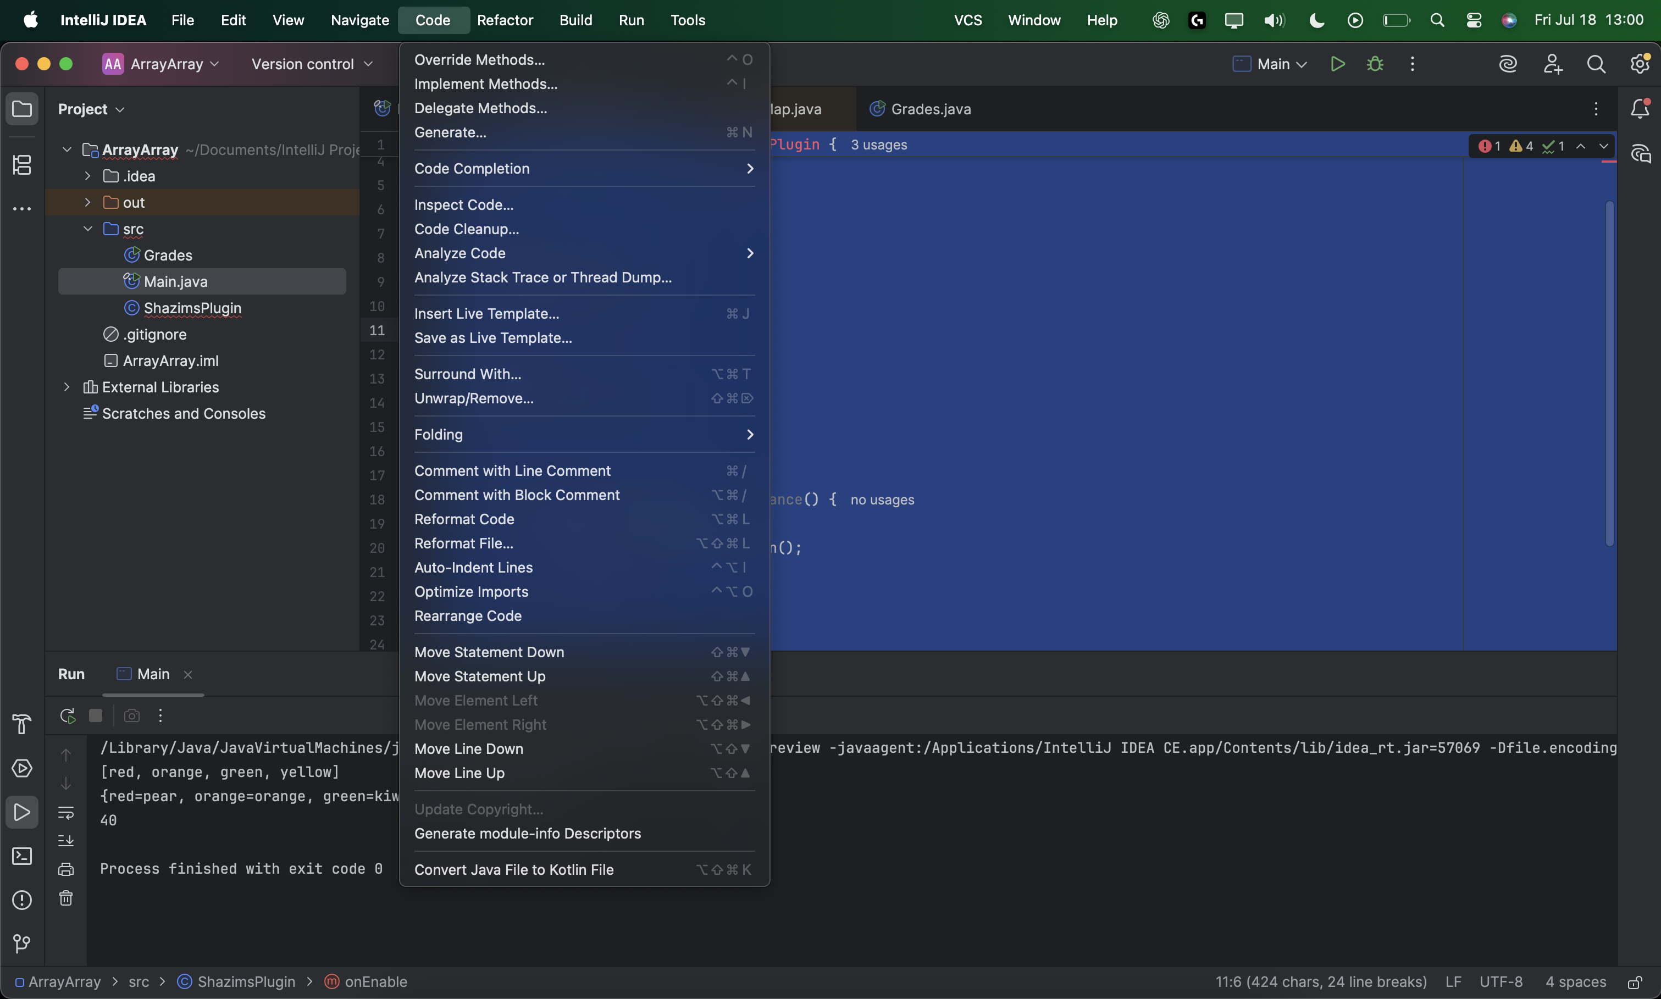Open the Run tool window icon in sidebar

click(x=22, y=812)
